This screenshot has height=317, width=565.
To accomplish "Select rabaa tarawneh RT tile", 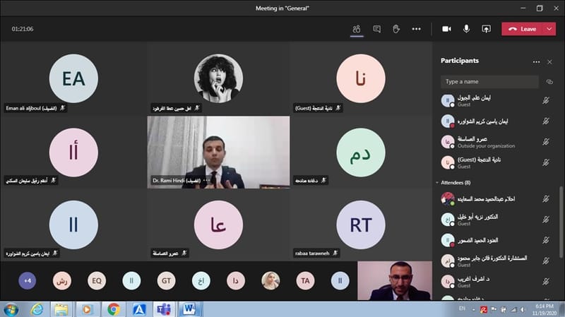I will pyautogui.click(x=361, y=225).
